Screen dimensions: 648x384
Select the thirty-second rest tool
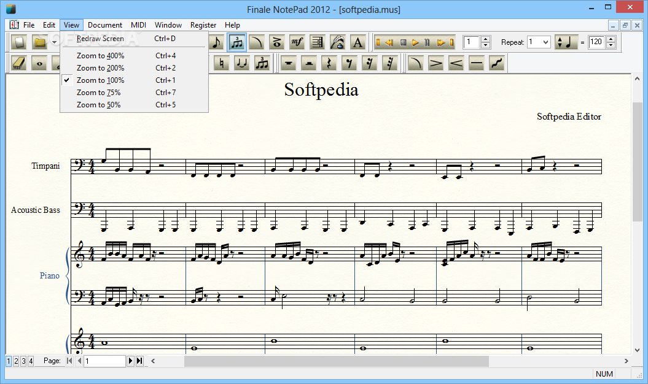(x=389, y=63)
